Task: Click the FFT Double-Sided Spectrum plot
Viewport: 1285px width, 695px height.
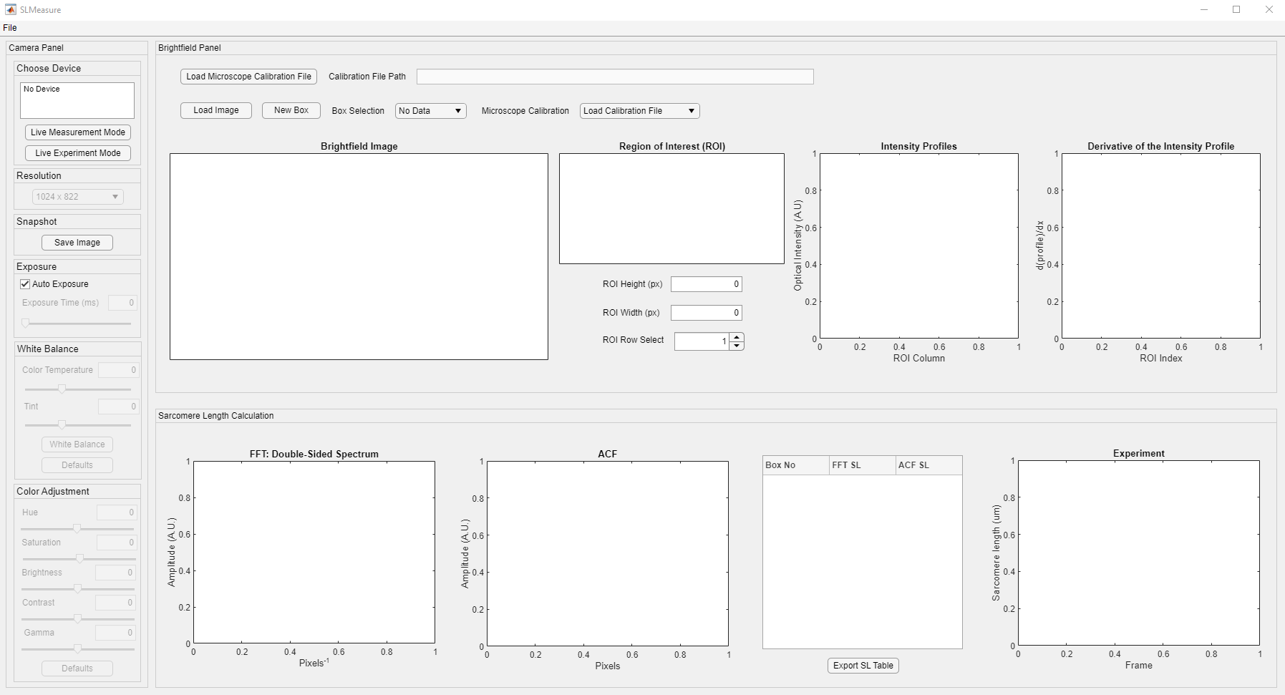Action: [314, 552]
